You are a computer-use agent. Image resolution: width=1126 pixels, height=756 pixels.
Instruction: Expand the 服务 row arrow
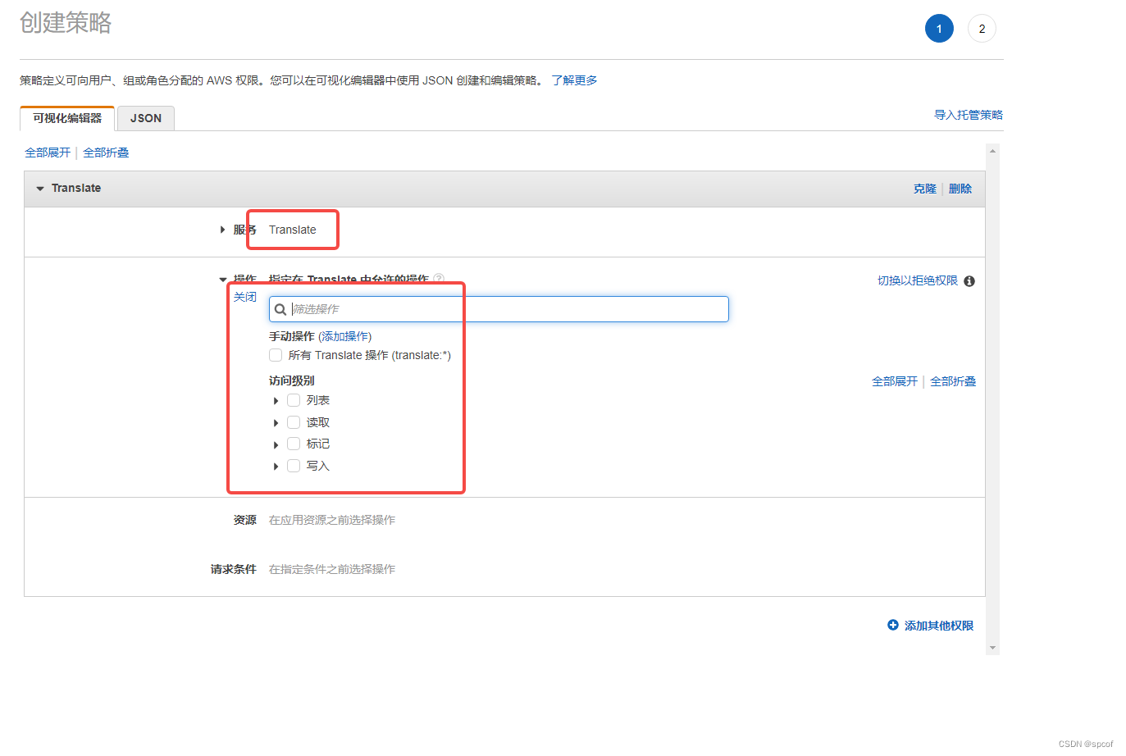point(222,230)
